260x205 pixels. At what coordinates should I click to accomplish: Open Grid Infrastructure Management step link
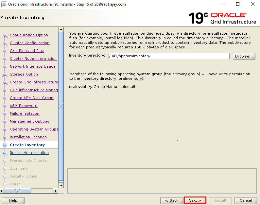(x=34, y=90)
